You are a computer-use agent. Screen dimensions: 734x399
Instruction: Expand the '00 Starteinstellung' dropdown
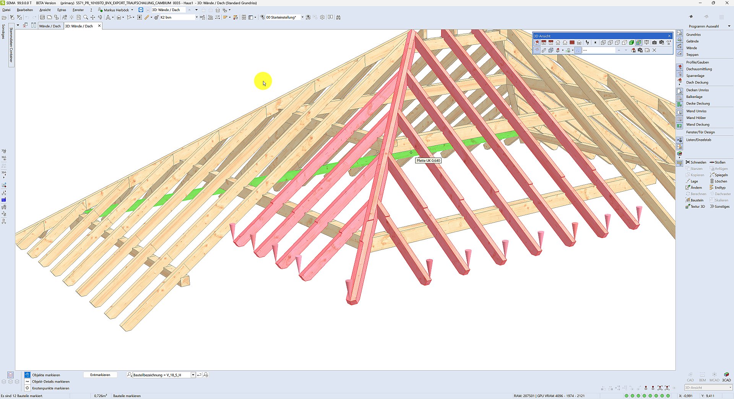tap(302, 17)
